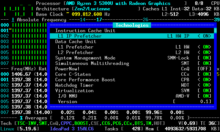Toggle L1 Prefetcher ON value
Image resolution: width=220 pixels, height=132 pixels.
[204, 47]
